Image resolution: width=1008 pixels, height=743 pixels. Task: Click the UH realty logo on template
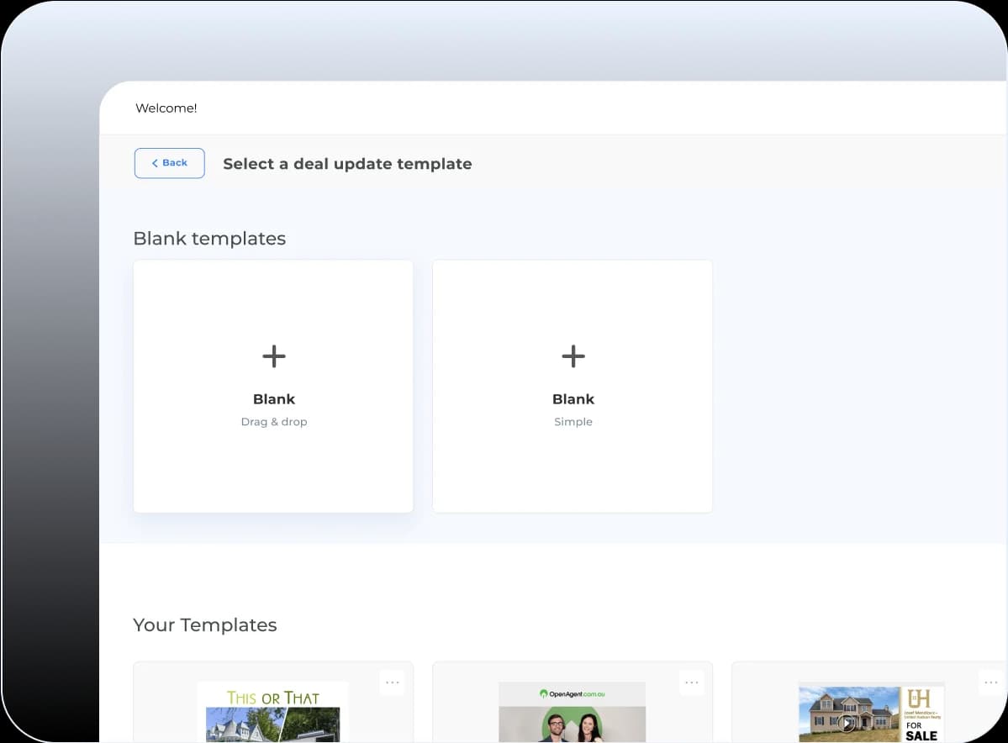[919, 698]
